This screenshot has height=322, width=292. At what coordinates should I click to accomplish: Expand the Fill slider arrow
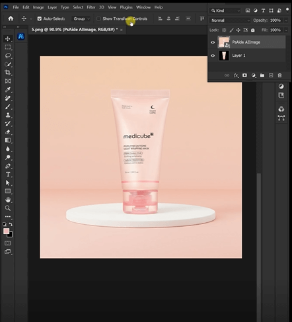point(286,30)
